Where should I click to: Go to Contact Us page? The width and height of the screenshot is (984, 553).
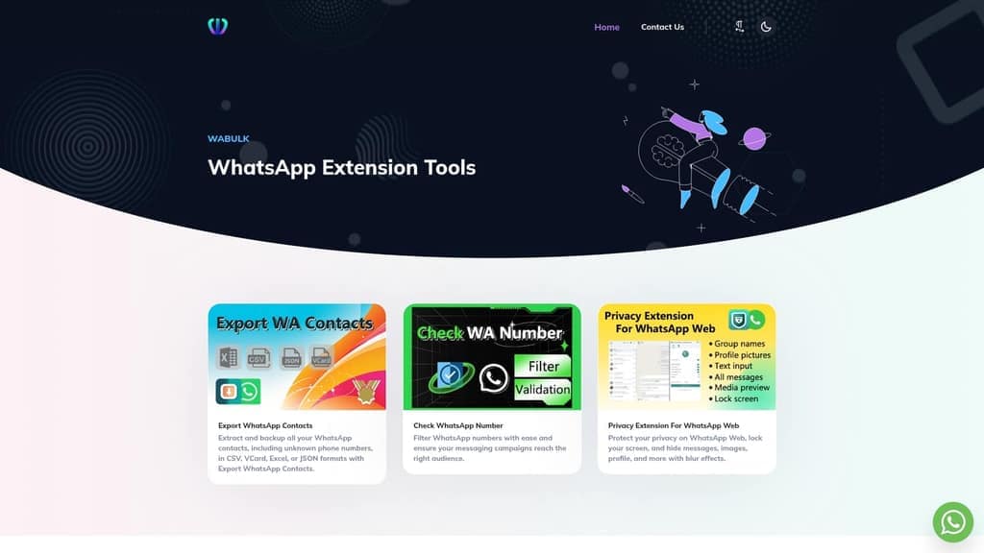(x=662, y=27)
